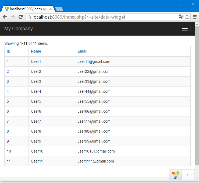
Task: Click the Showing 1-11 of 11 items summary
Action: (x=26, y=43)
